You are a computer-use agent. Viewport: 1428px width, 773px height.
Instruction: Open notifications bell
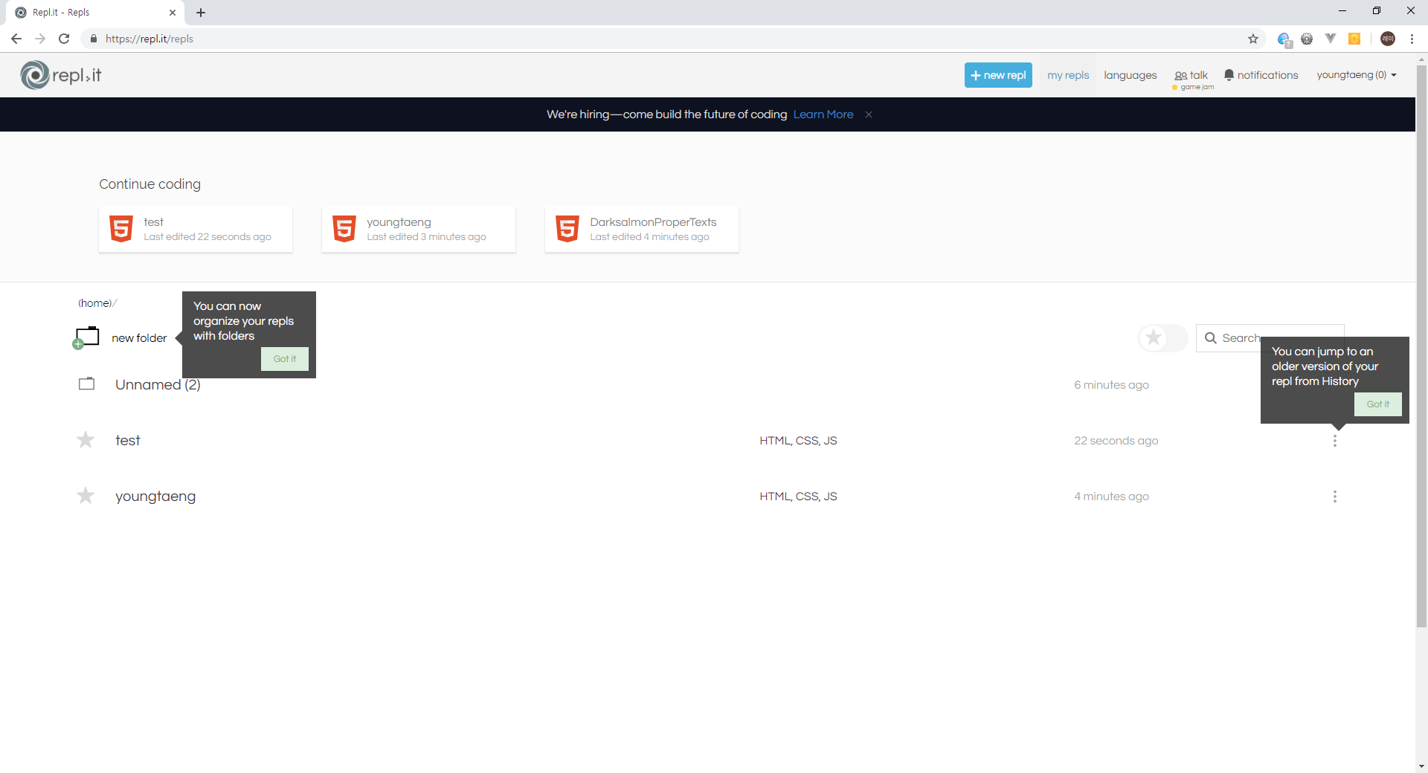pos(1261,75)
